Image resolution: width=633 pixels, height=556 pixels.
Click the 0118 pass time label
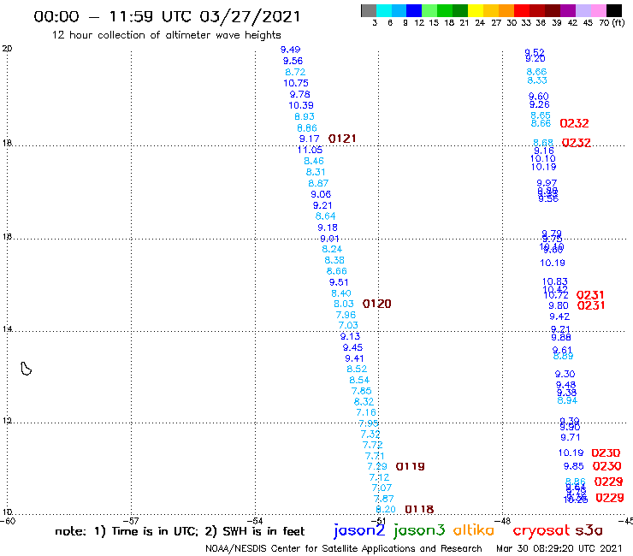tap(419, 509)
